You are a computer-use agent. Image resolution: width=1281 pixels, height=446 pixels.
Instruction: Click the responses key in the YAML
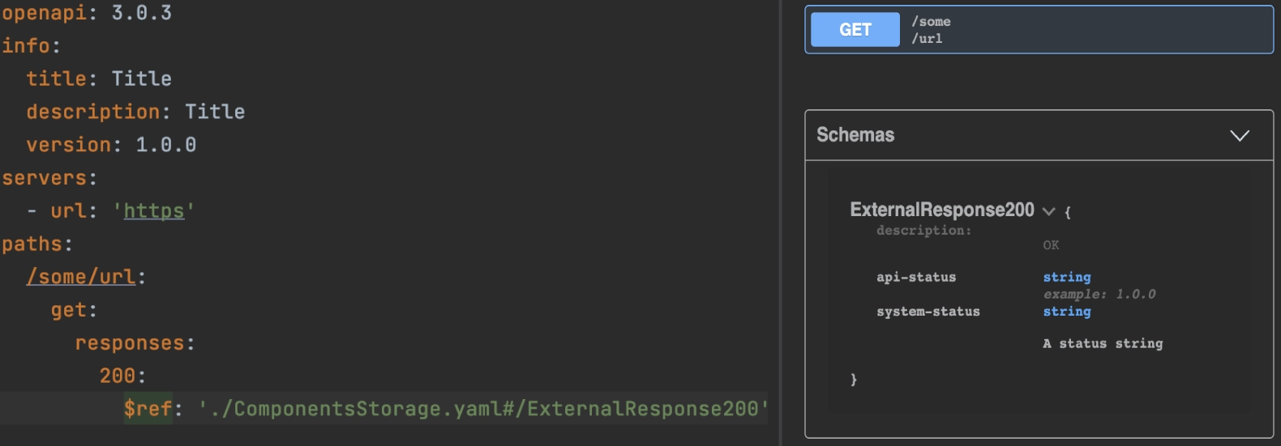point(130,343)
